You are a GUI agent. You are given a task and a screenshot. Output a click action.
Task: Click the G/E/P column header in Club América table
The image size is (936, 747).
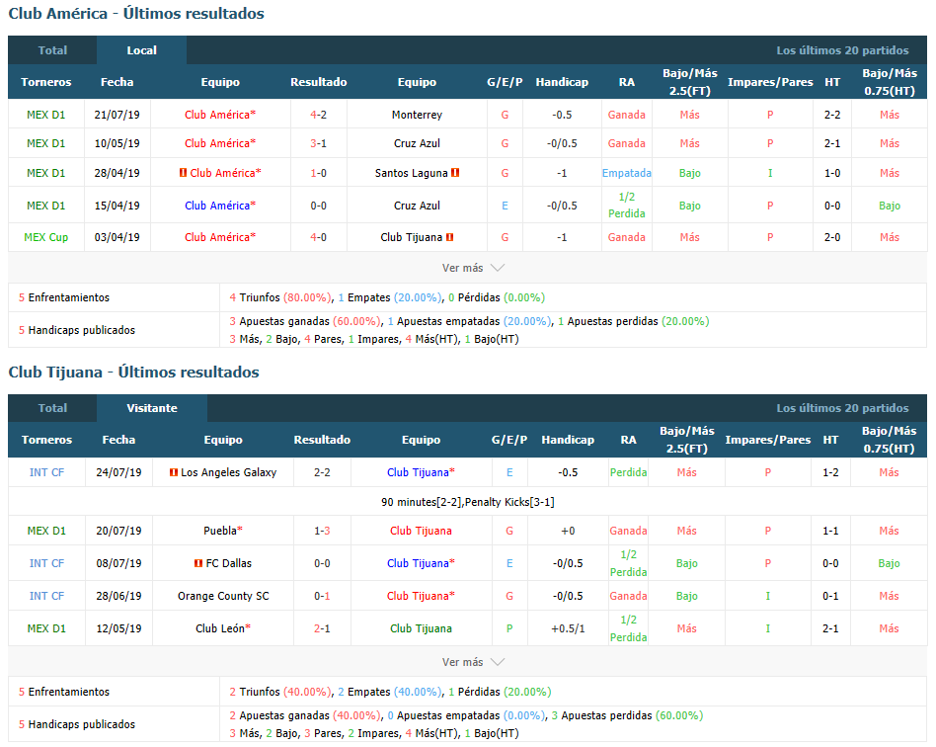(x=505, y=82)
